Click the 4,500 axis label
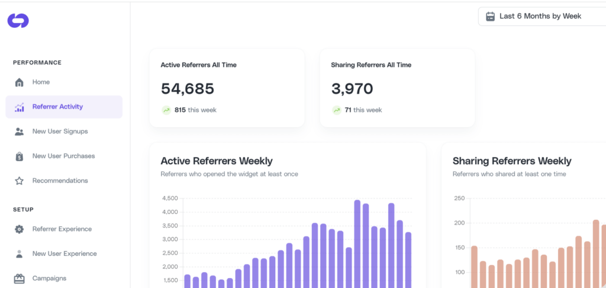This screenshot has width=606, height=288. click(x=170, y=199)
